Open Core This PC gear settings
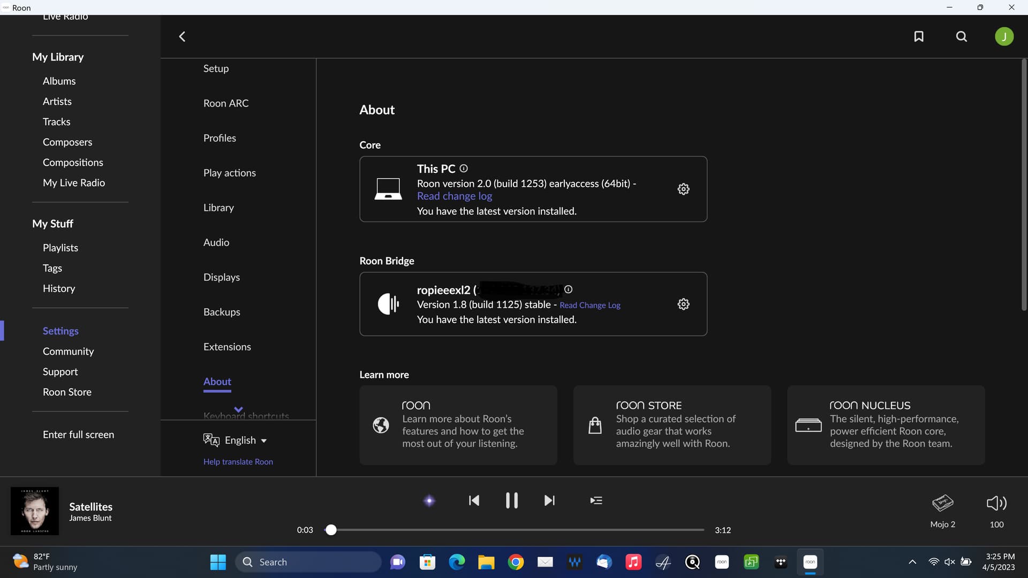 (x=683, y=189)
